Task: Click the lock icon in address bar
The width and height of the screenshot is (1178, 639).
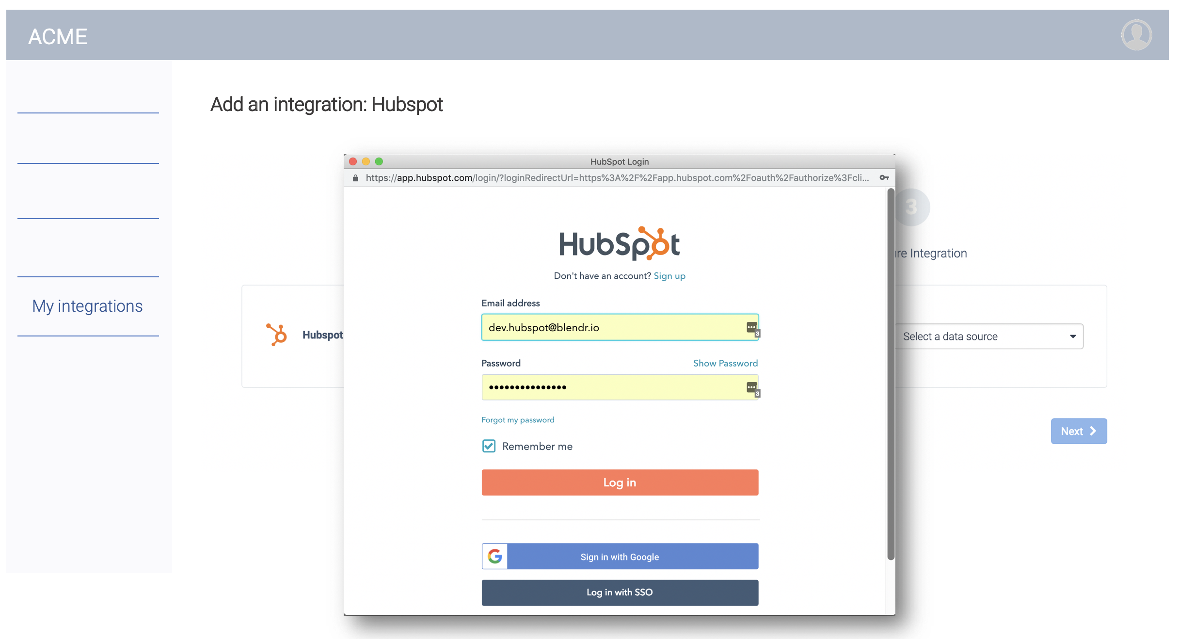Action: (x=355, y=178)
